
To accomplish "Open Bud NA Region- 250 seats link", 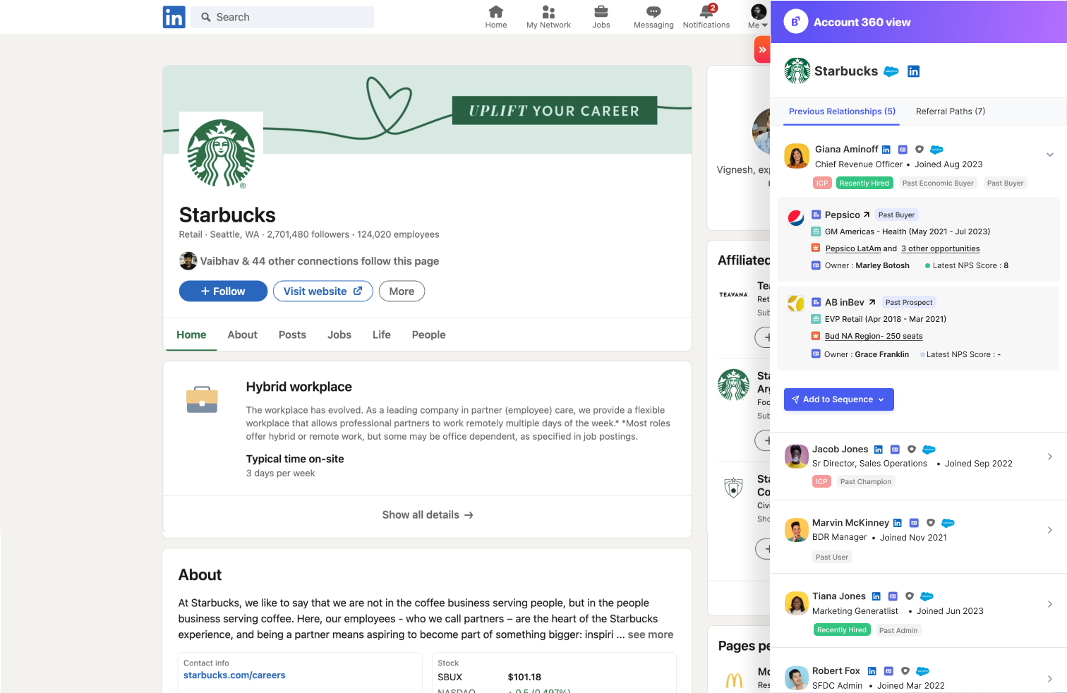I will coord(874,336).
